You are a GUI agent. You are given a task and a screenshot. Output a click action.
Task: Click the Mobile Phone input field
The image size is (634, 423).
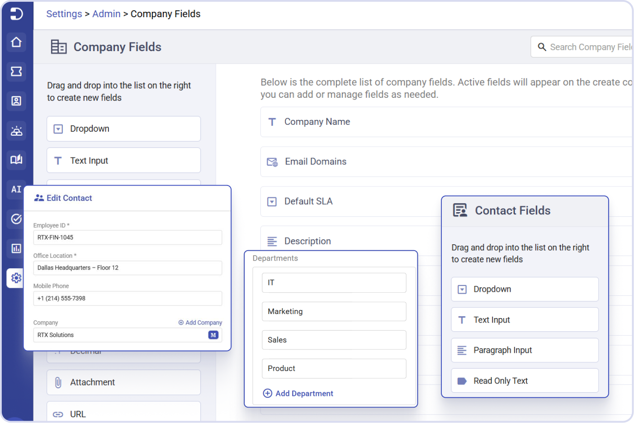coord(128,299)
